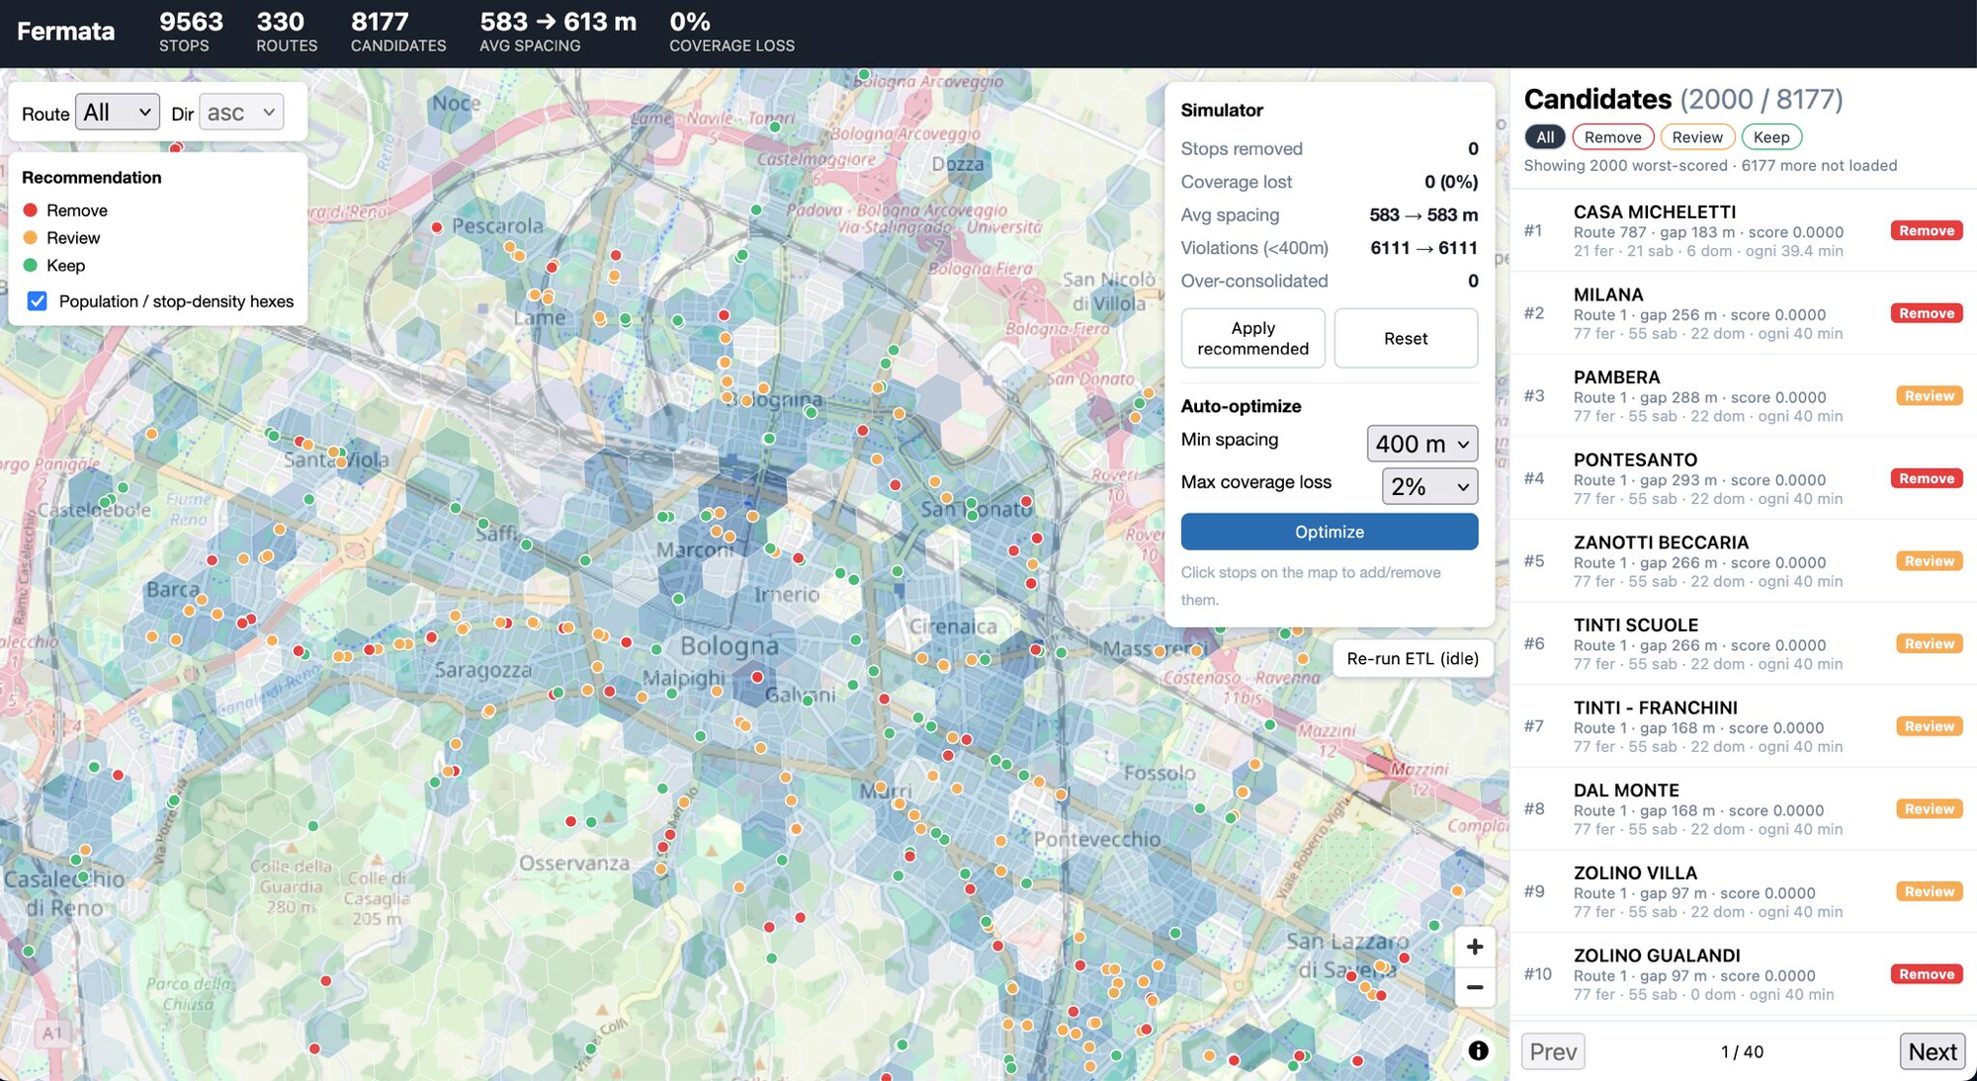
Task: Click the orange Review legend swatch
Action: (x=30, y=238)
